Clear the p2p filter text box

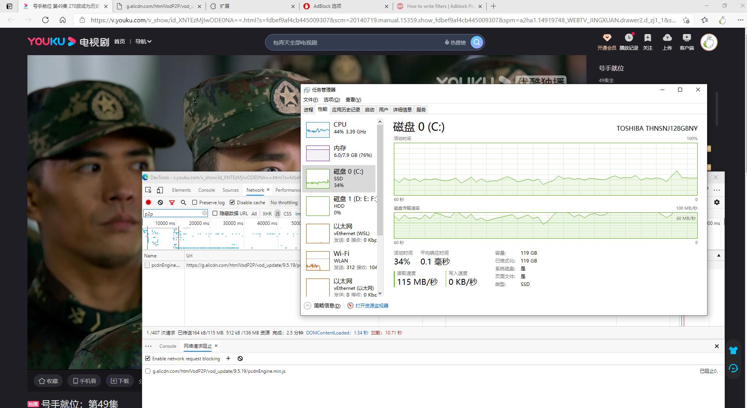click(204, 213)
